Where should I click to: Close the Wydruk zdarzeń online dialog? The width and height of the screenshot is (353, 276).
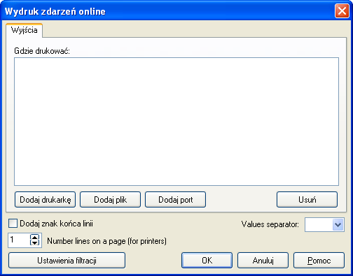[342, 11]
